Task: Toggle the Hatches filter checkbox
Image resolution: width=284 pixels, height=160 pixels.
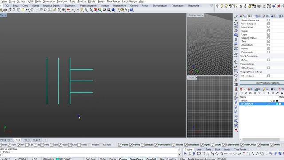Action: click(x=259, y=145)
